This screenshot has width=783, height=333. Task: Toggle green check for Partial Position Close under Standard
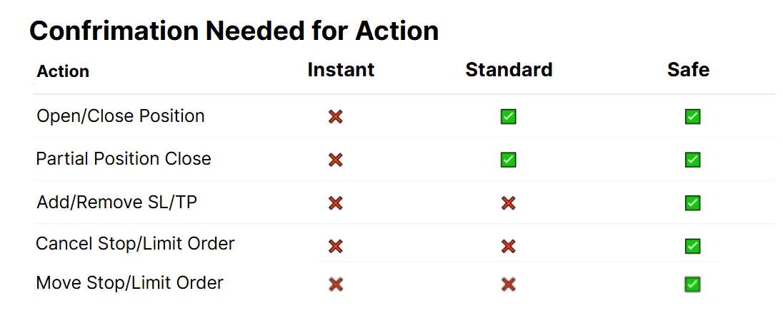[509, 160]
